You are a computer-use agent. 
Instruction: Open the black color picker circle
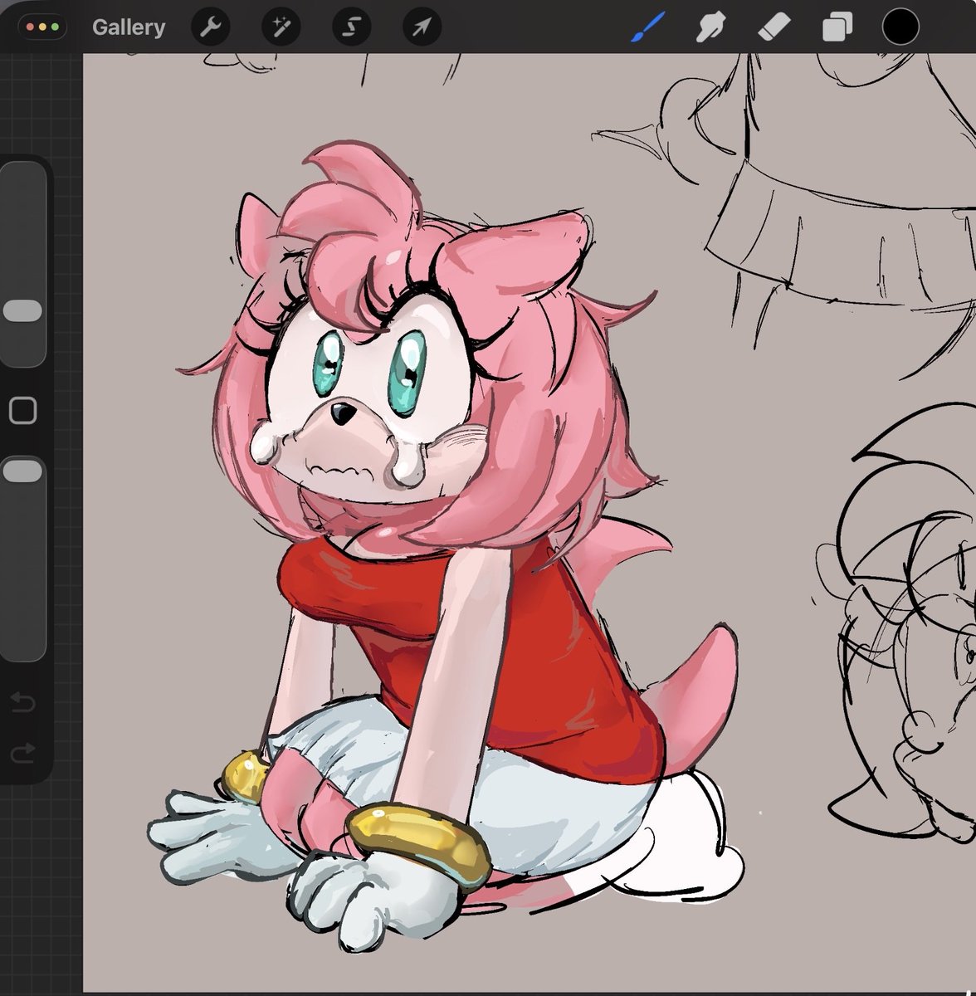(x=900, y=27)
